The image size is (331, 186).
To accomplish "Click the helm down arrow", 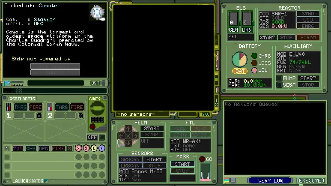I will pos(128,143).
